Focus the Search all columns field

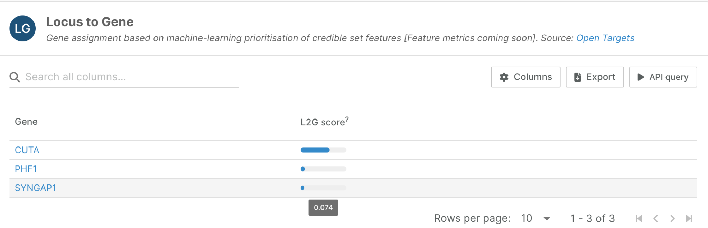131,77
